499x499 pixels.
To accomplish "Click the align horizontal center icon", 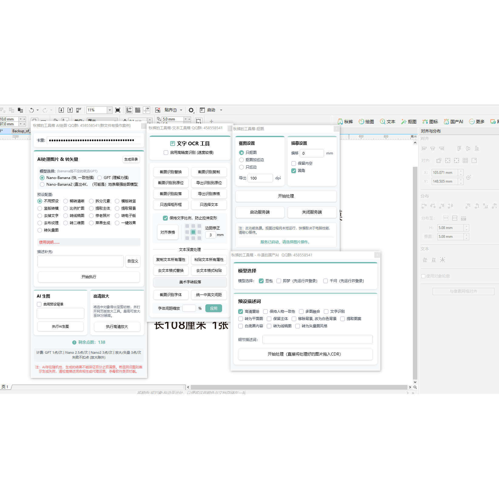I will pyautogui.click(x=433, y=148).
